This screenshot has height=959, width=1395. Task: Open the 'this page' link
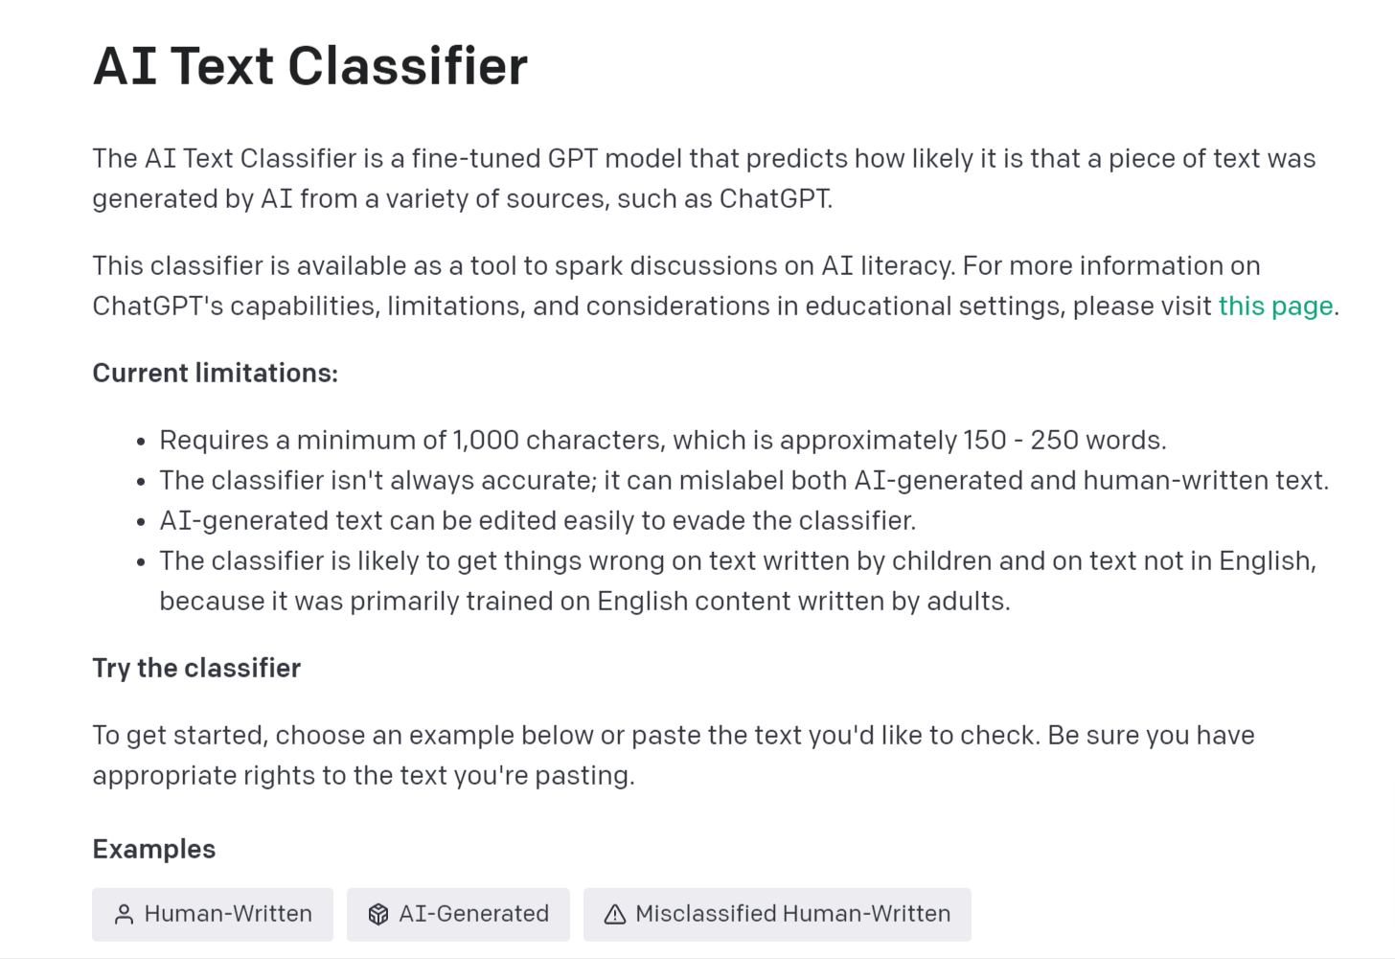point(1275,307)
